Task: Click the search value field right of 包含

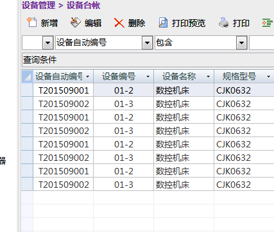Action: 262,43
